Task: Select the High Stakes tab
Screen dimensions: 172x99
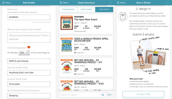Action: pos(104,9)
